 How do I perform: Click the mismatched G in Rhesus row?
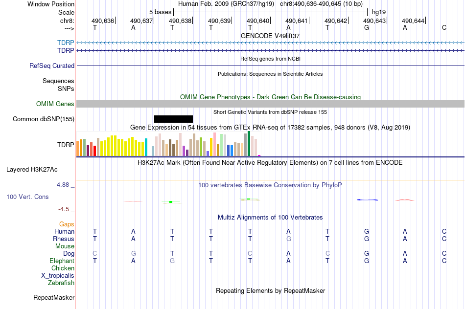(x=289, y=239)
